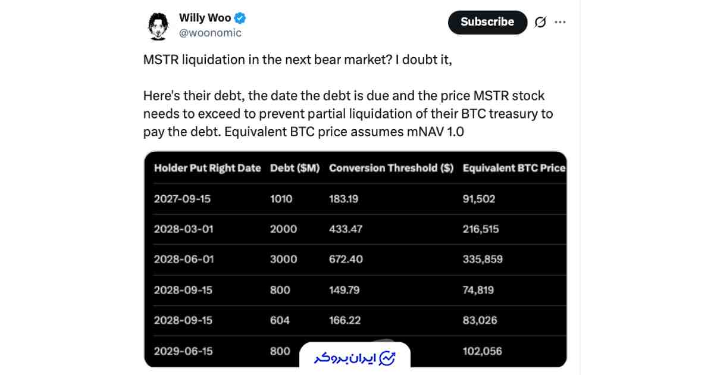The width and height of the screenshot is (714, 375).
Task: Click the blue verified badge
Action: click(x=240, y=18)
